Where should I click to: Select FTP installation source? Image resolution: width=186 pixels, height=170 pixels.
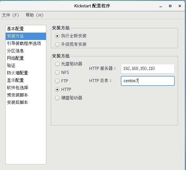click(57, 81)
